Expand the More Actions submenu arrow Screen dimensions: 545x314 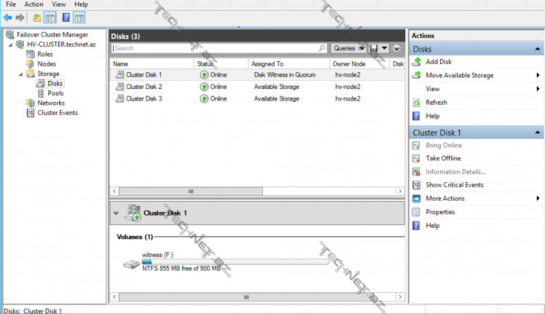coord(538,198)
